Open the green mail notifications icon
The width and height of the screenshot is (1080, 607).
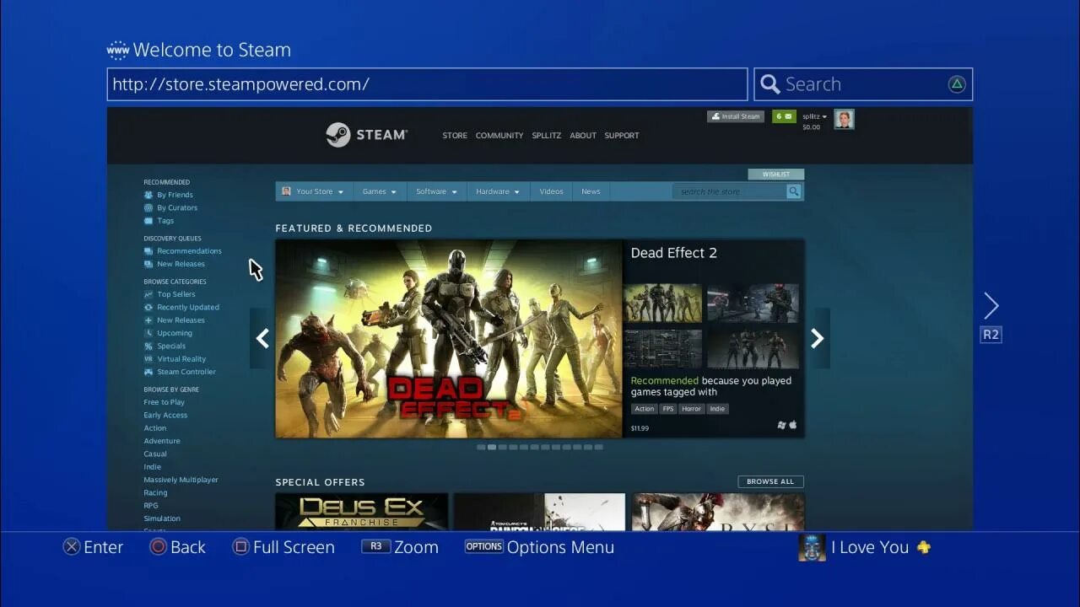pos(784,116)
